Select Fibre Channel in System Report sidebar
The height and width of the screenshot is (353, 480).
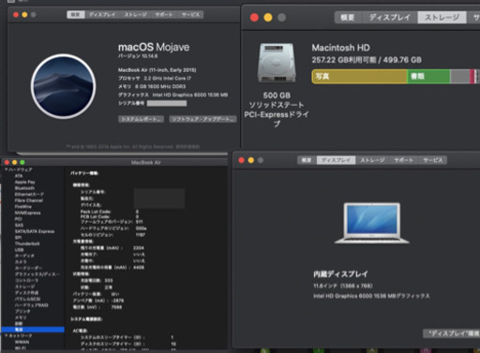(29, 200)
